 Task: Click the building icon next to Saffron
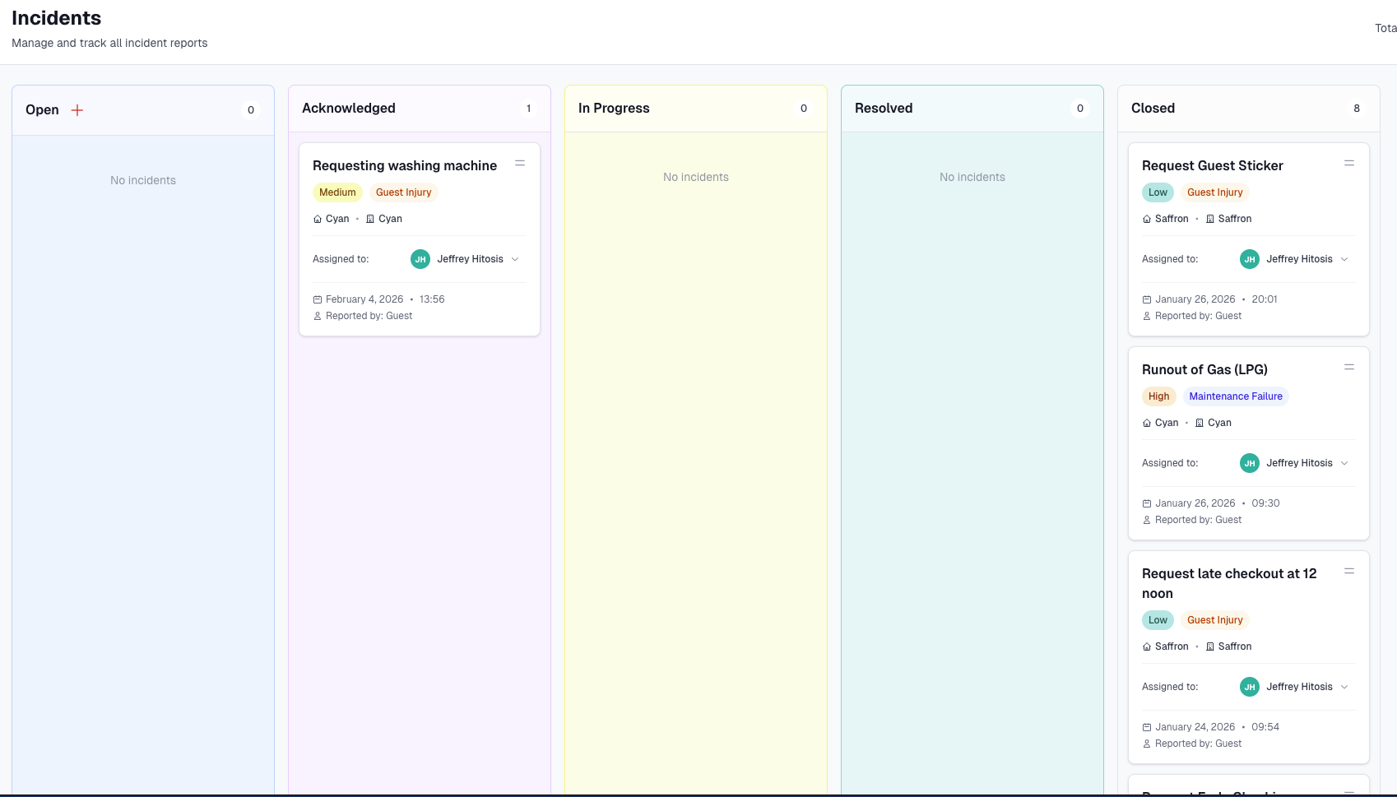[x=1209, y=219]
